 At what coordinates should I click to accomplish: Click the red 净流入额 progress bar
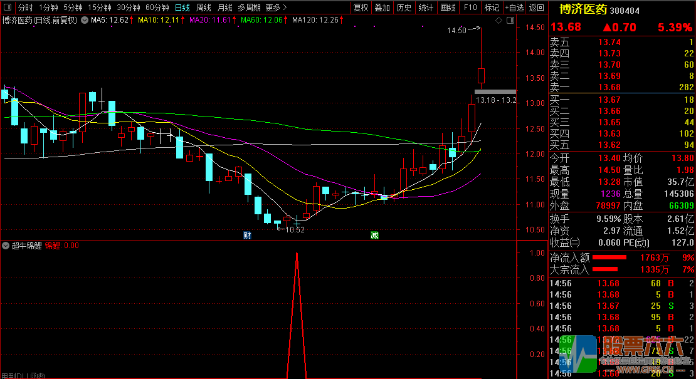pyautogui.click(x=609, y=257)
